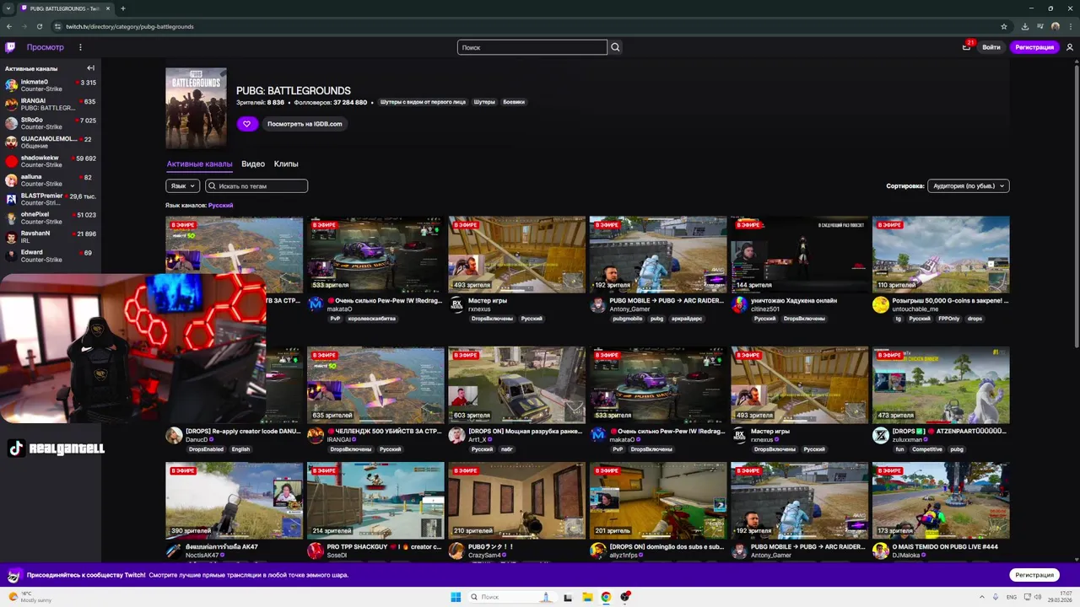Switch to the Клипы tab
Screen dimensions: 1080x607
286,164
